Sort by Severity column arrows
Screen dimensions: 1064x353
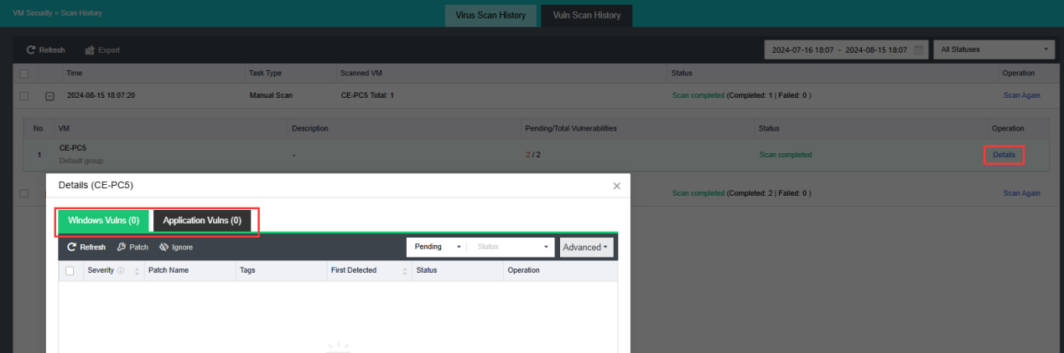137,271
